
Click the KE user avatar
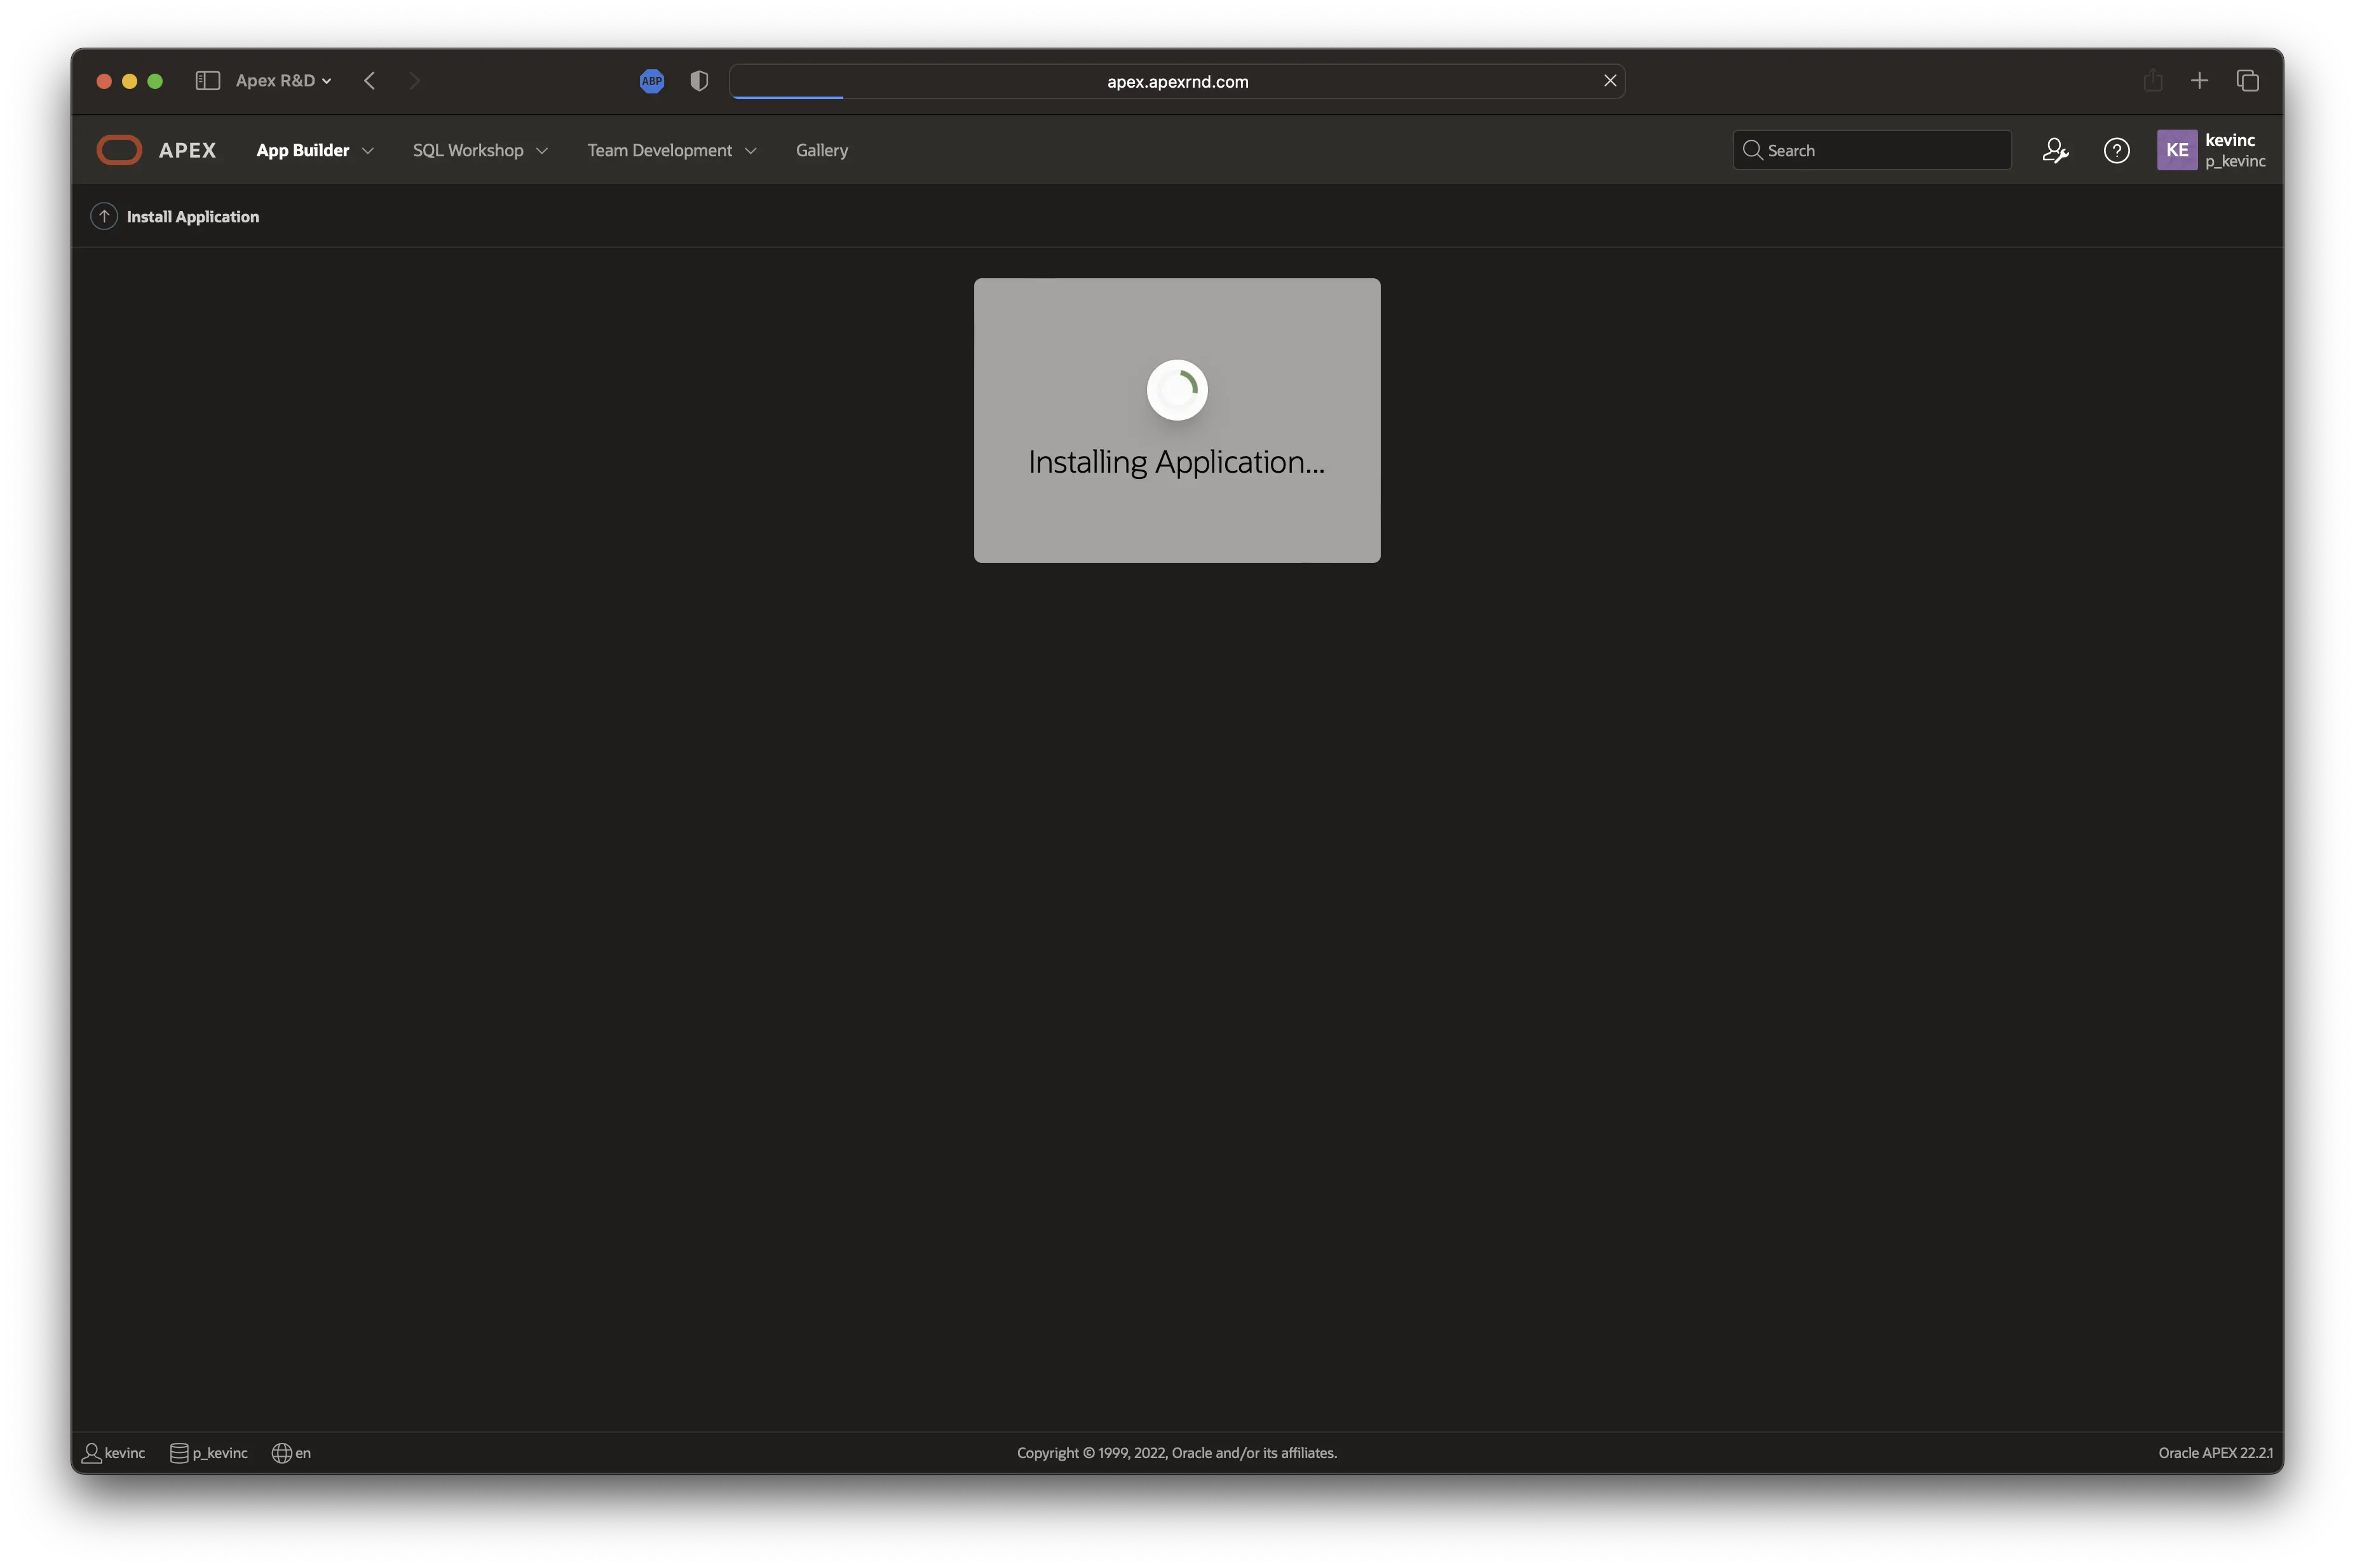pos(2176,150)
